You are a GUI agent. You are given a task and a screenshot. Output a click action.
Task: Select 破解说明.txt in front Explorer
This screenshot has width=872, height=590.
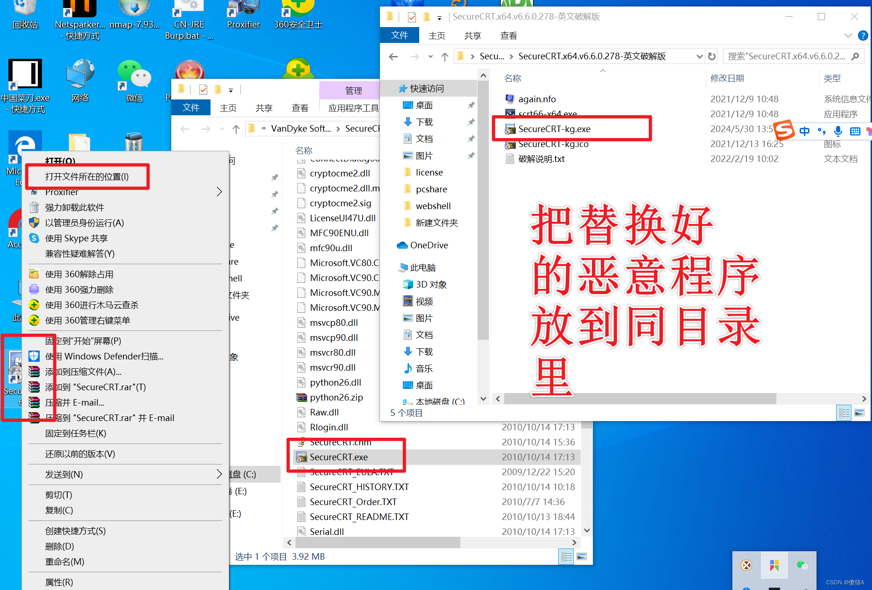click(x=541, y=159)
